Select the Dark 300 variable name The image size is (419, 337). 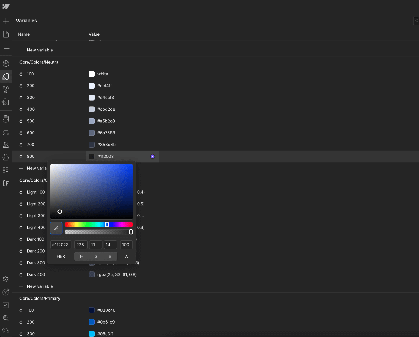click(x=36, y=263)
